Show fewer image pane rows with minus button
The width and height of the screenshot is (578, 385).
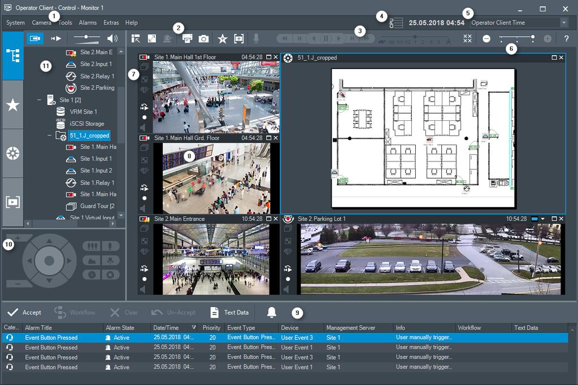pos(486,39)
